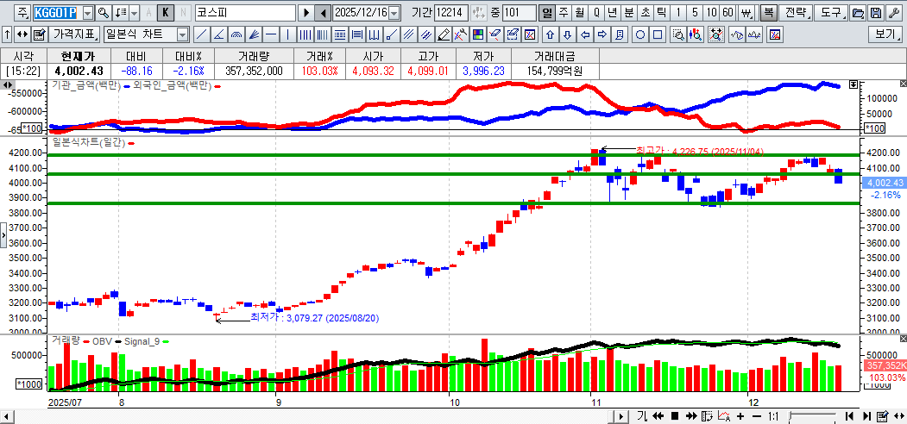
Task: Expand the date picker dropdown for 2025/12/16
Action: pyautogui.click(x=394, y=13)
